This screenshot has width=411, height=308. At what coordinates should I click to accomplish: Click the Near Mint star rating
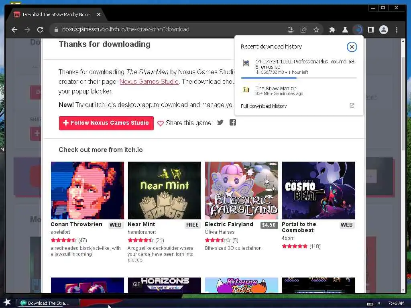[140, 240]
